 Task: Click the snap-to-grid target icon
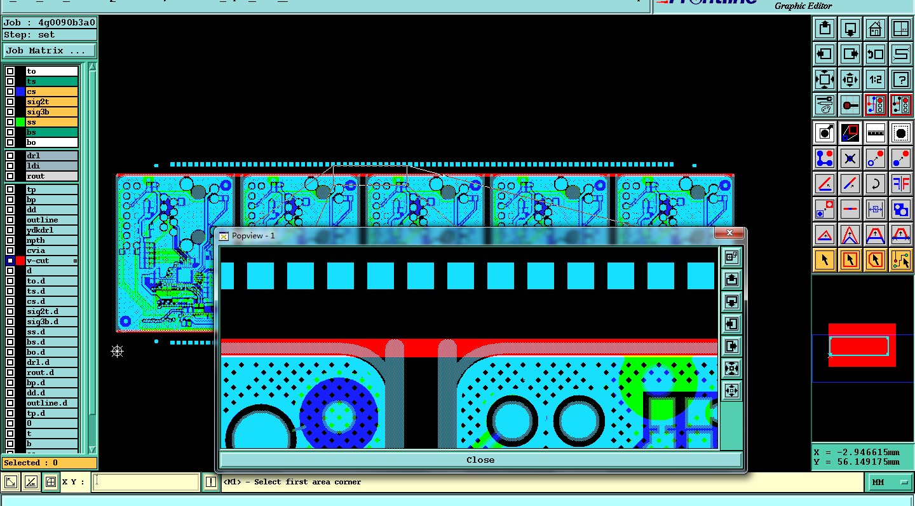click(x=850, y=105)
